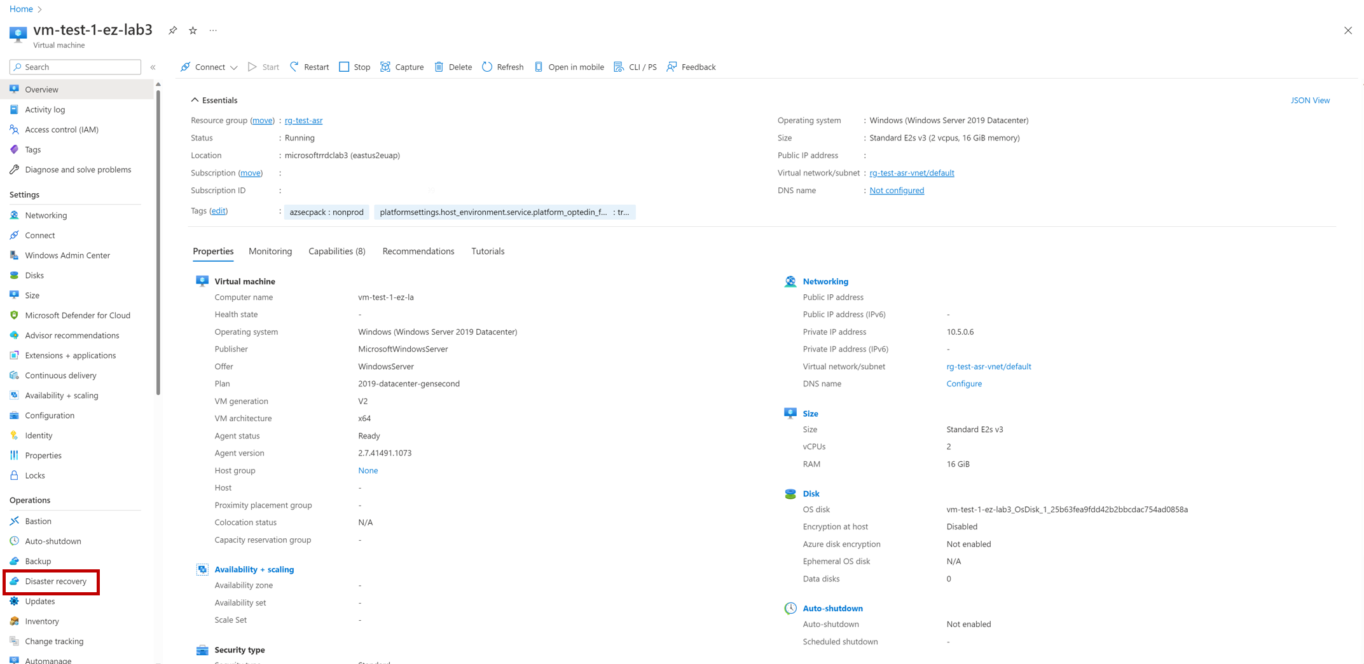Open the rg-test-asr resource group
The image size is (1364, 664).
(303, 120)
